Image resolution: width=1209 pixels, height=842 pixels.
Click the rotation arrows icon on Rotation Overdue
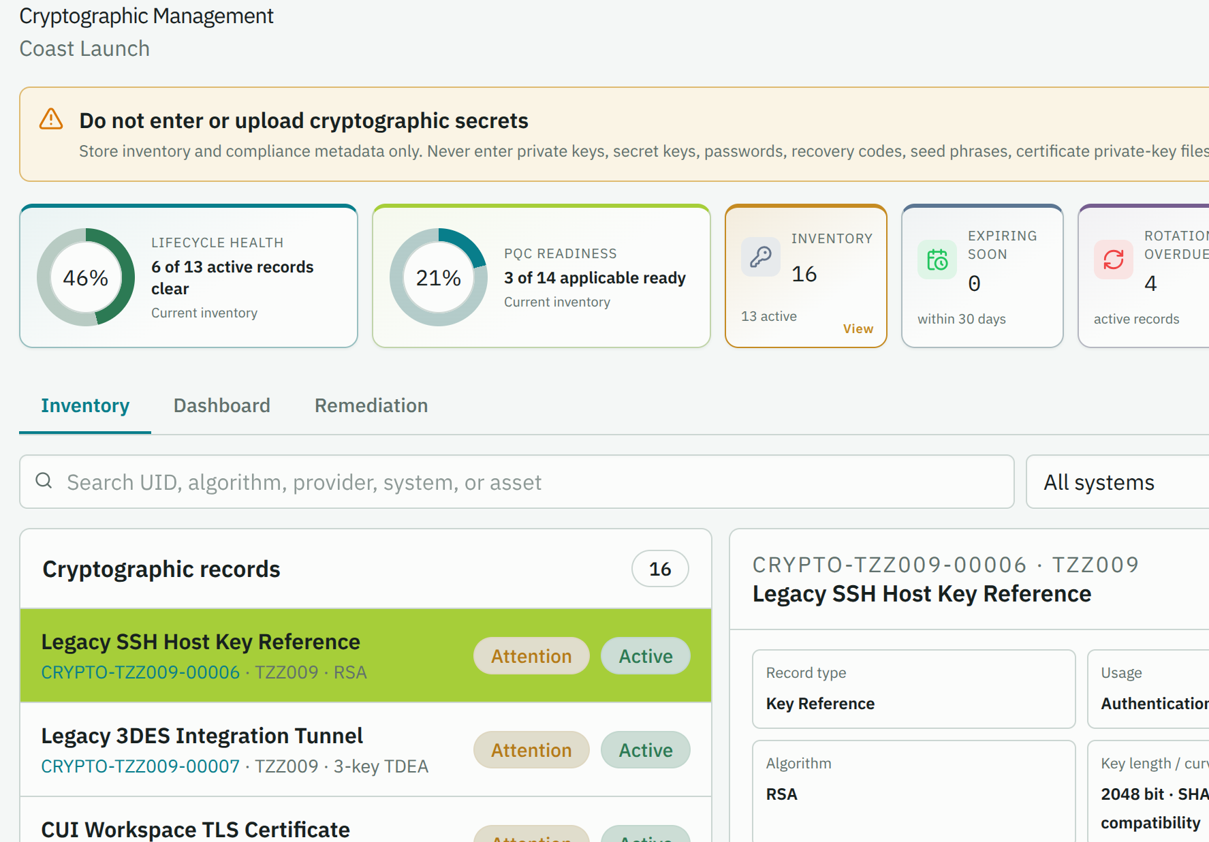pyautogui.click(x=1114, y=260)
